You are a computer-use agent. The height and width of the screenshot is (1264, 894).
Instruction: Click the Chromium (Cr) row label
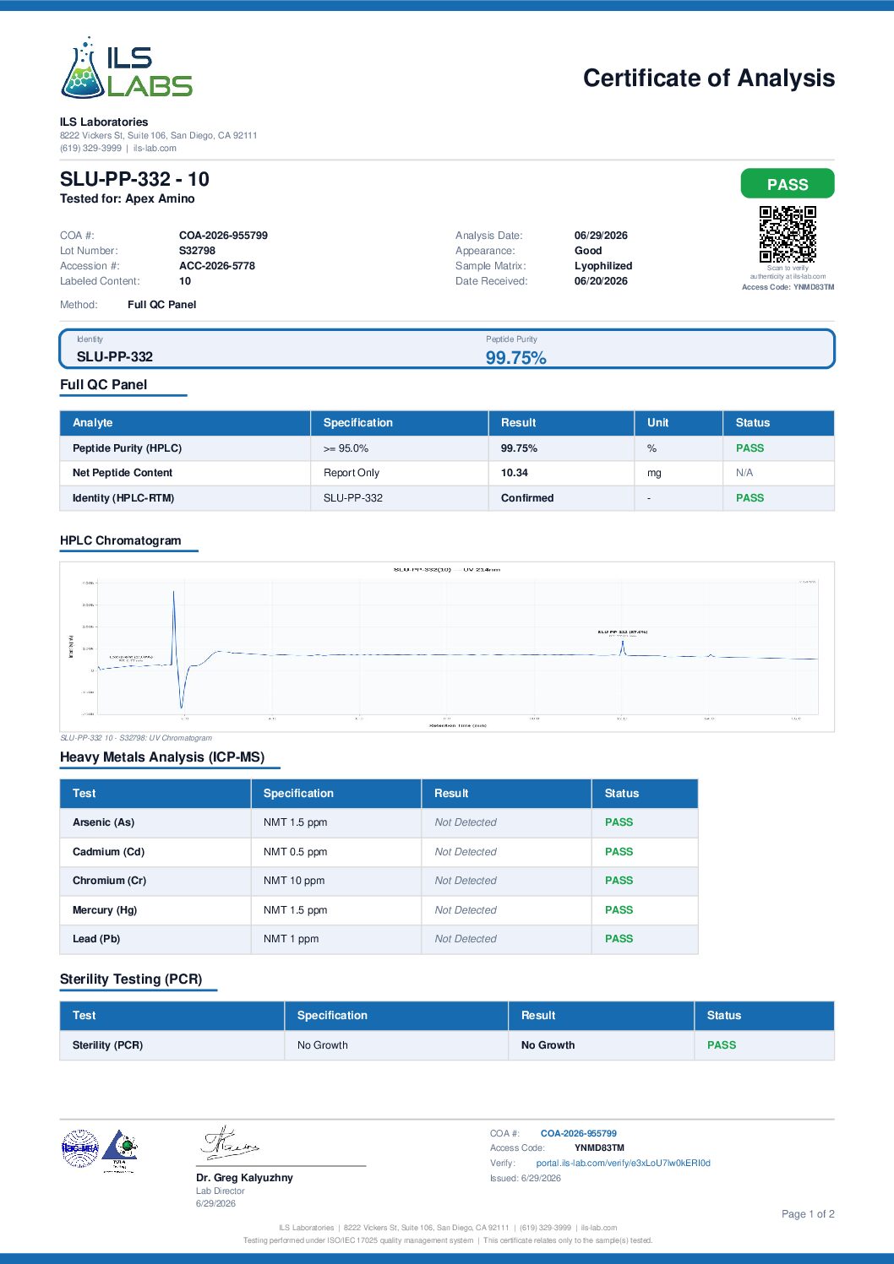tap(110, 881)
